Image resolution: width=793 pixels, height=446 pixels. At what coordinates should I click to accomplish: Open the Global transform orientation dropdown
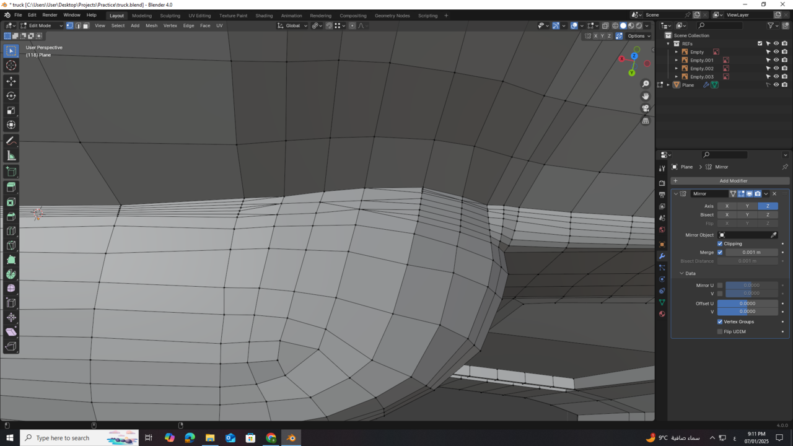point(292,25)
